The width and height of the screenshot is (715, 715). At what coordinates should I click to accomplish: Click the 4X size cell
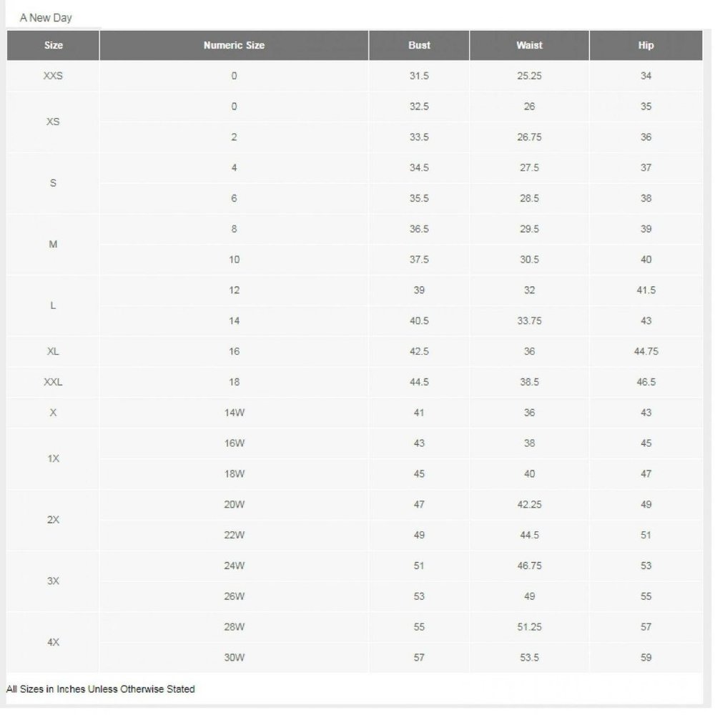pos(53,642)
